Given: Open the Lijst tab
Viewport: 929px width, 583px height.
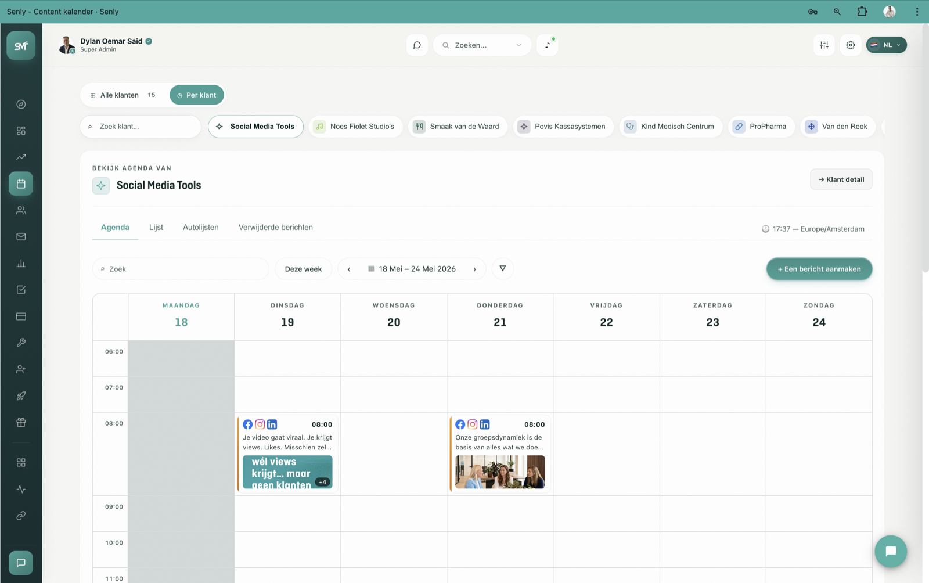Looking at the screenshot, I should (156, 228).
